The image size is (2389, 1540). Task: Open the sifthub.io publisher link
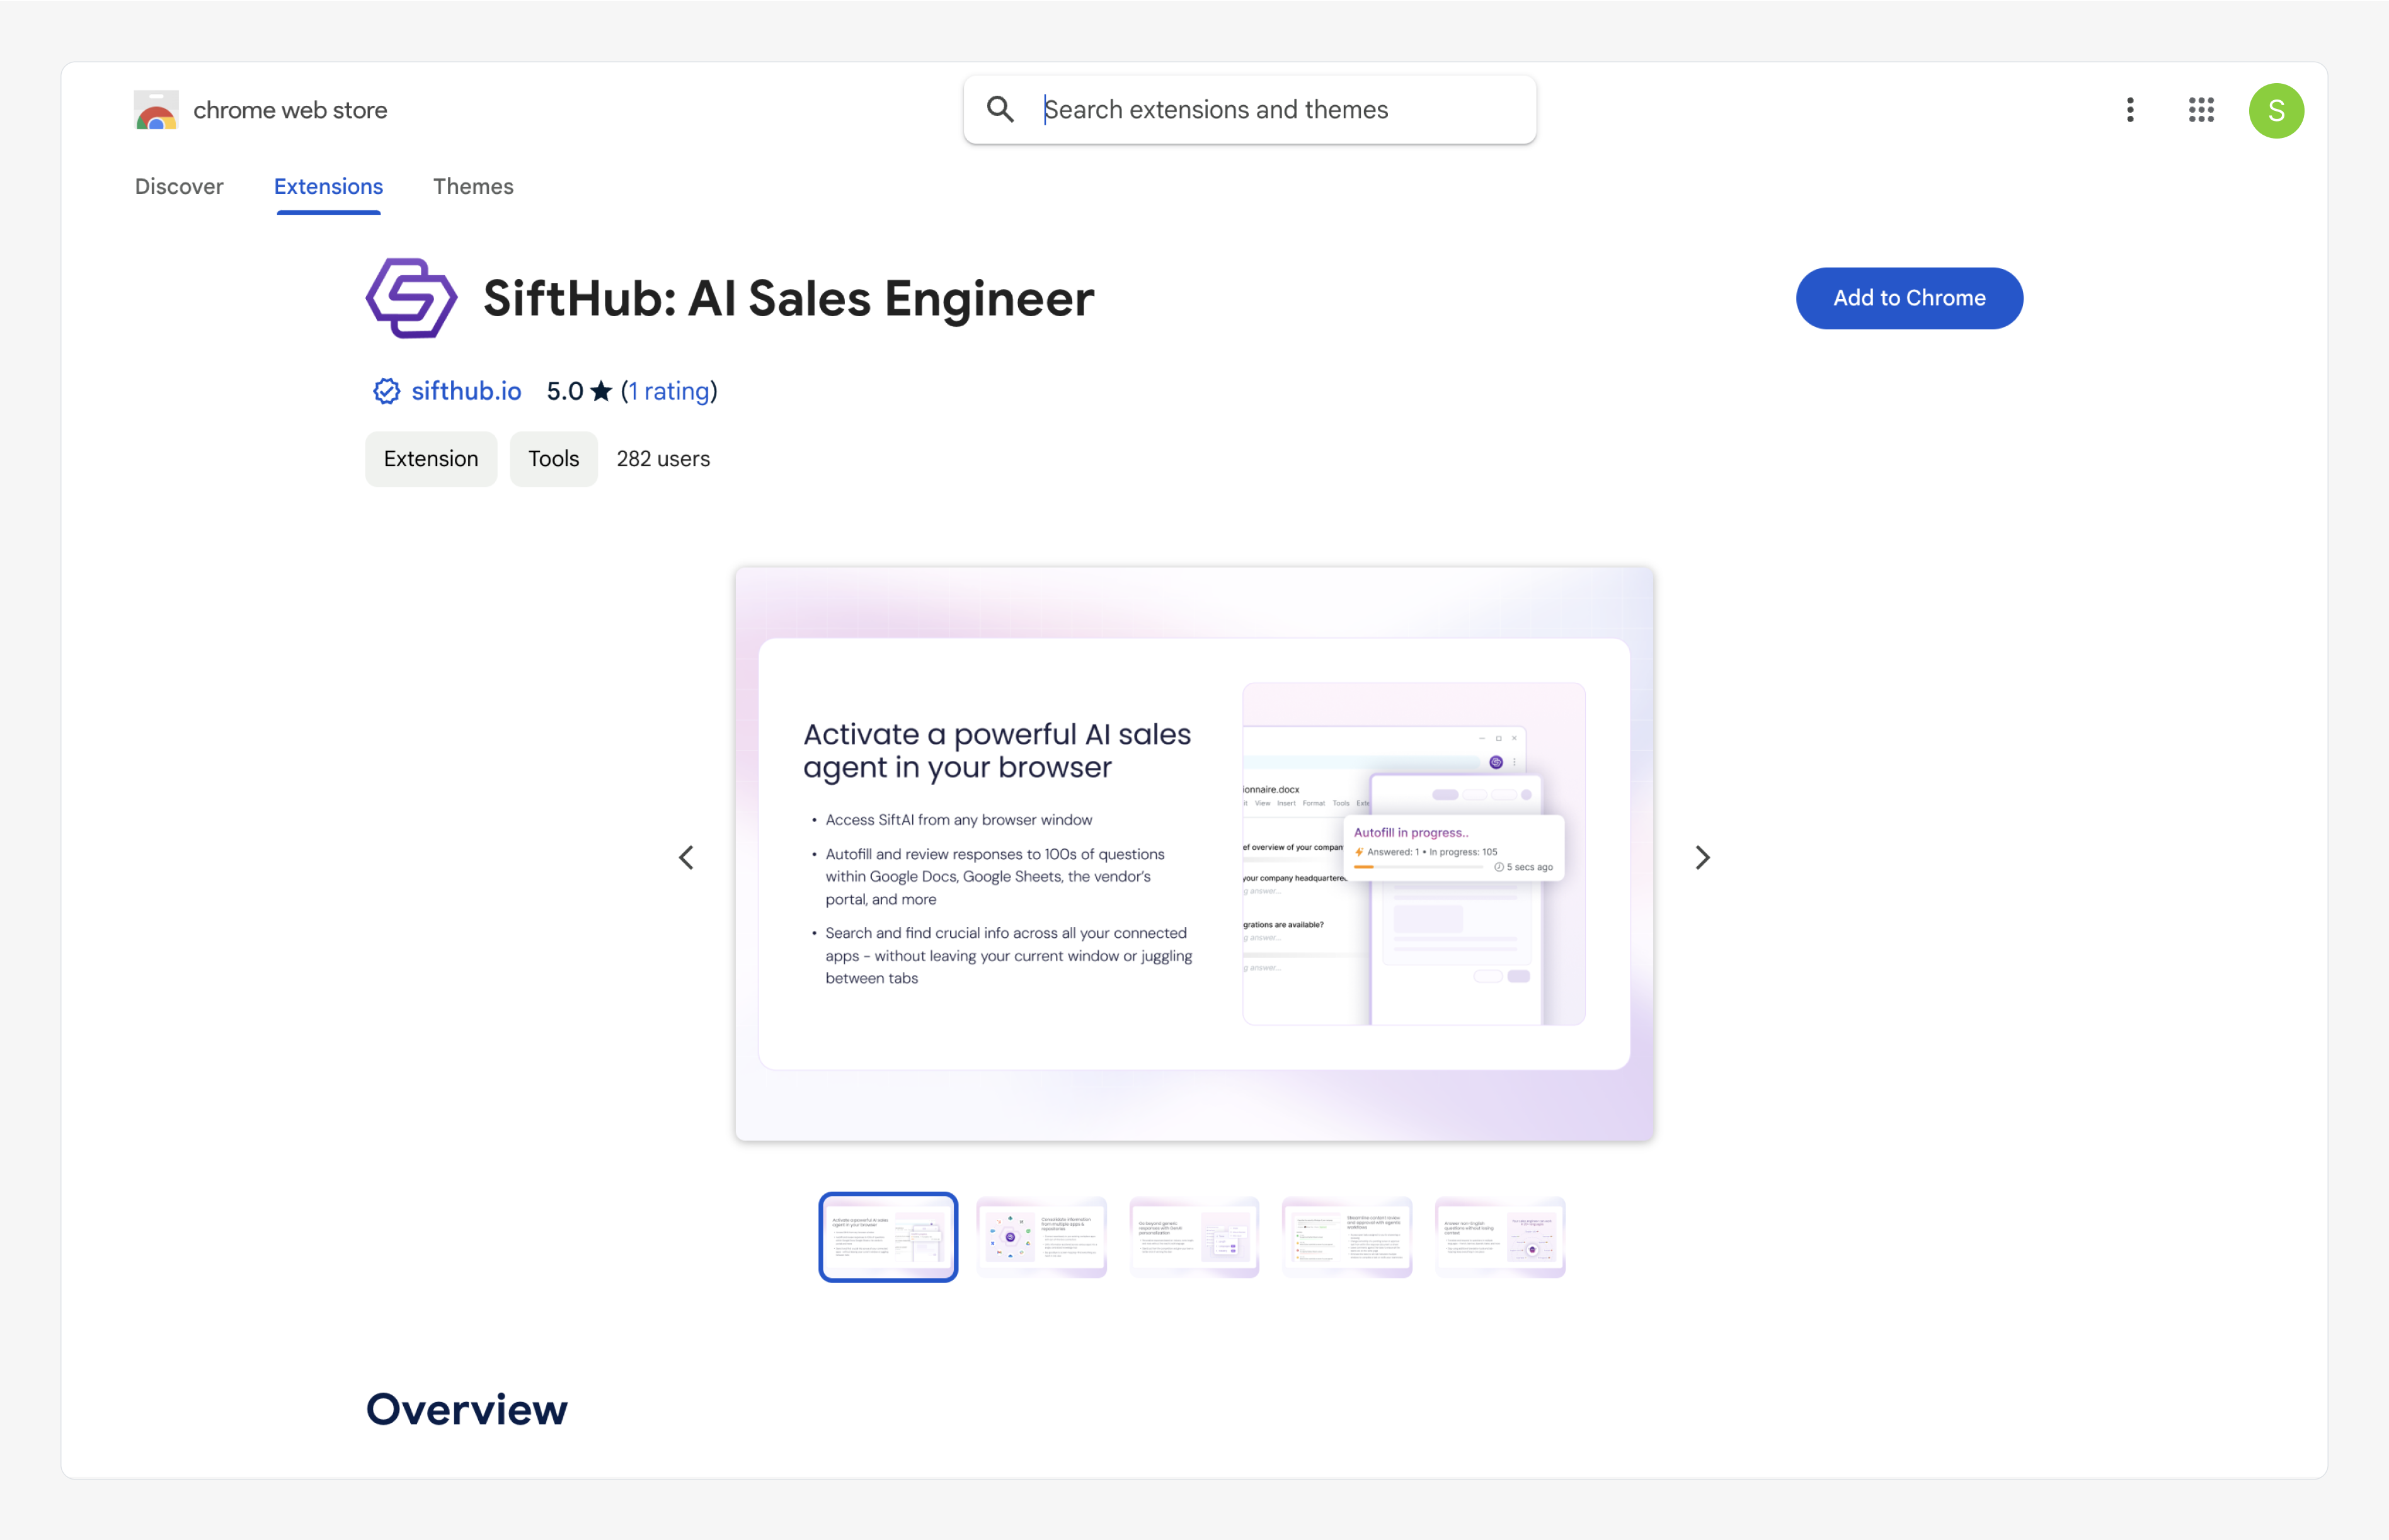(x=466, y=391)
